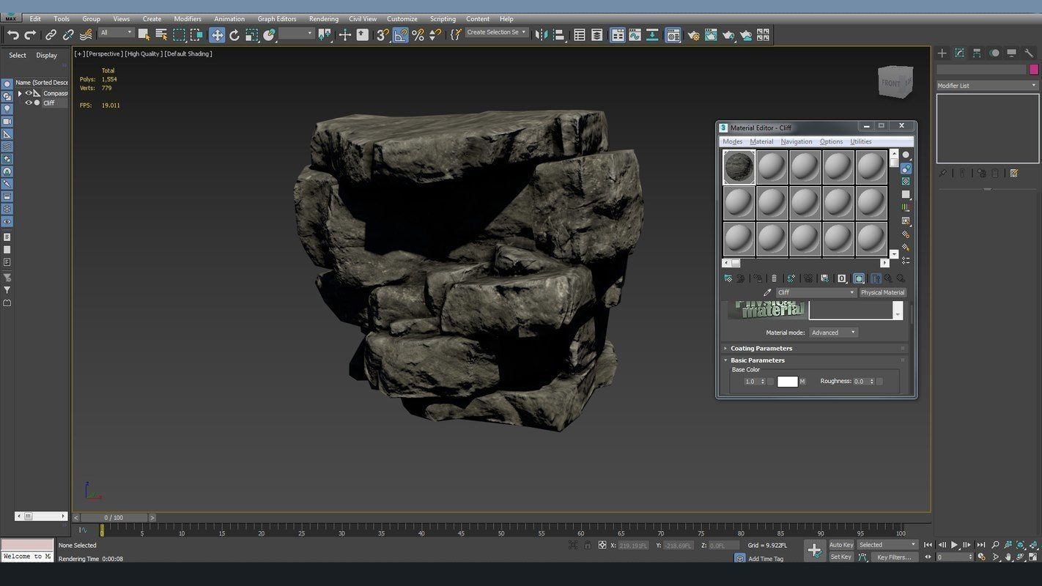Open the Material mode dropdown
The height and width of the screenshot is (586, 1042).
pos(833,333)
